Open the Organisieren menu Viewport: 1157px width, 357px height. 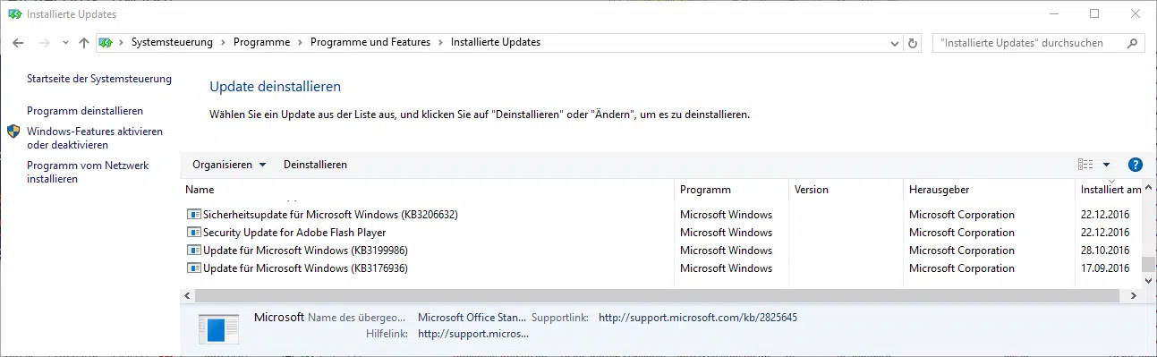(229, 165)
